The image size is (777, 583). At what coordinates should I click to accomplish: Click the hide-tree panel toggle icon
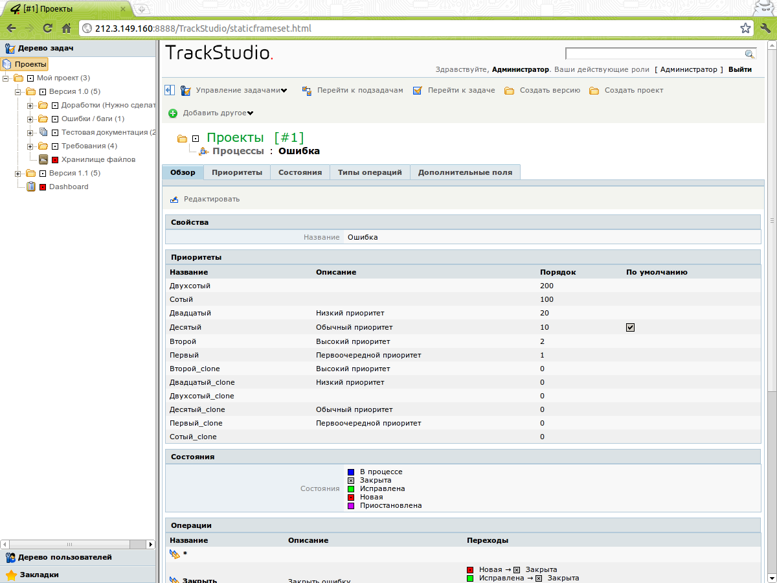pyautogui.click(x=170, y=91)
